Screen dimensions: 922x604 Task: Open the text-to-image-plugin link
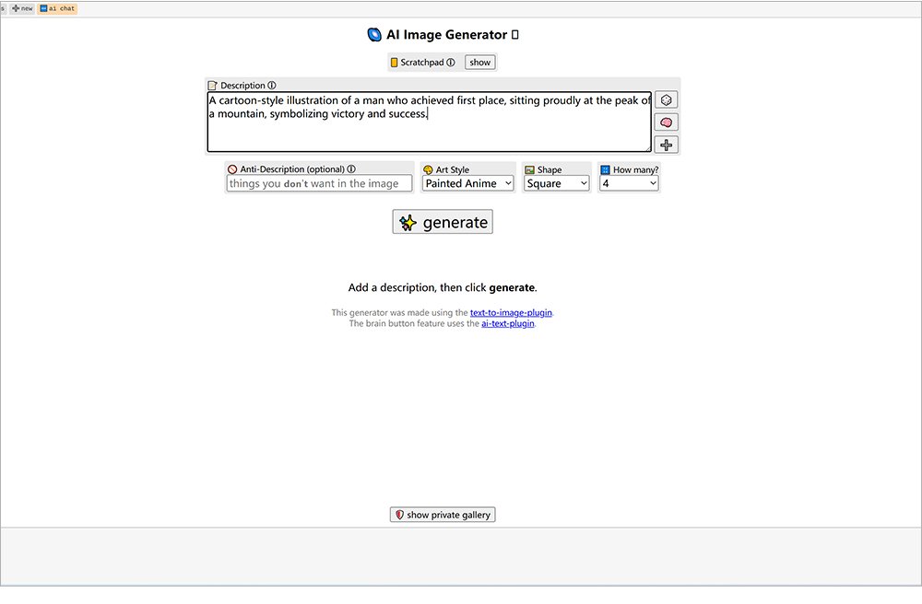[x=511, y=313]
